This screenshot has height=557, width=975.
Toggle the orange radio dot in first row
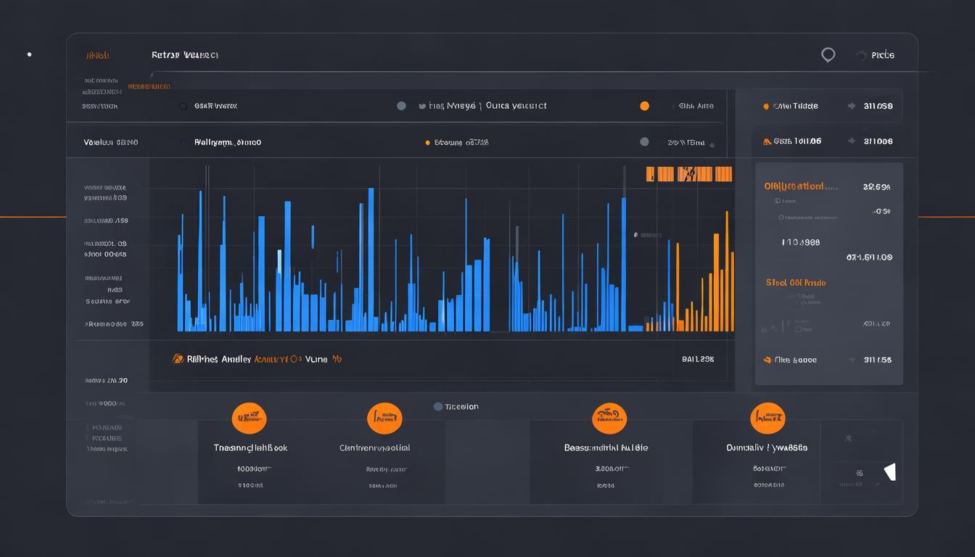[x=644, y=106]
